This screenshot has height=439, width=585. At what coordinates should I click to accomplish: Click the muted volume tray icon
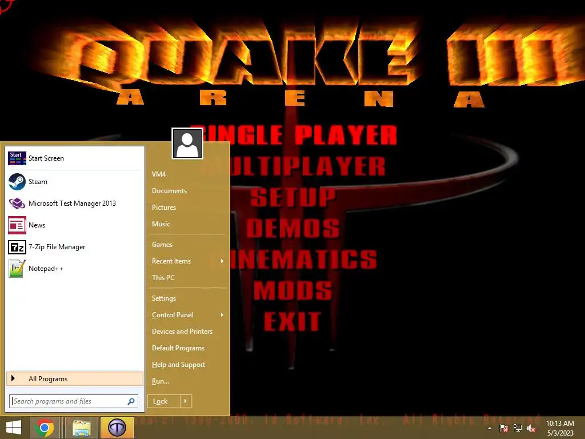pyautogui.click(x=531, y=428)
